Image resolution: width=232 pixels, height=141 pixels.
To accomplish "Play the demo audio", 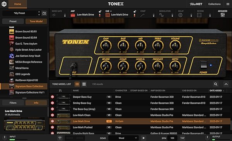I will (x=143, y=138).
